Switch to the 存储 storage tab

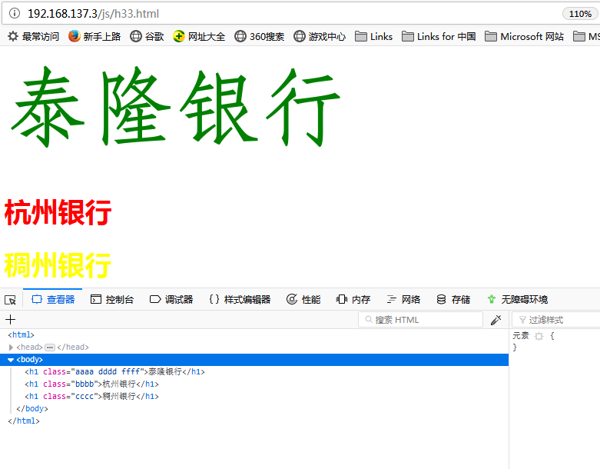point(453,299)
